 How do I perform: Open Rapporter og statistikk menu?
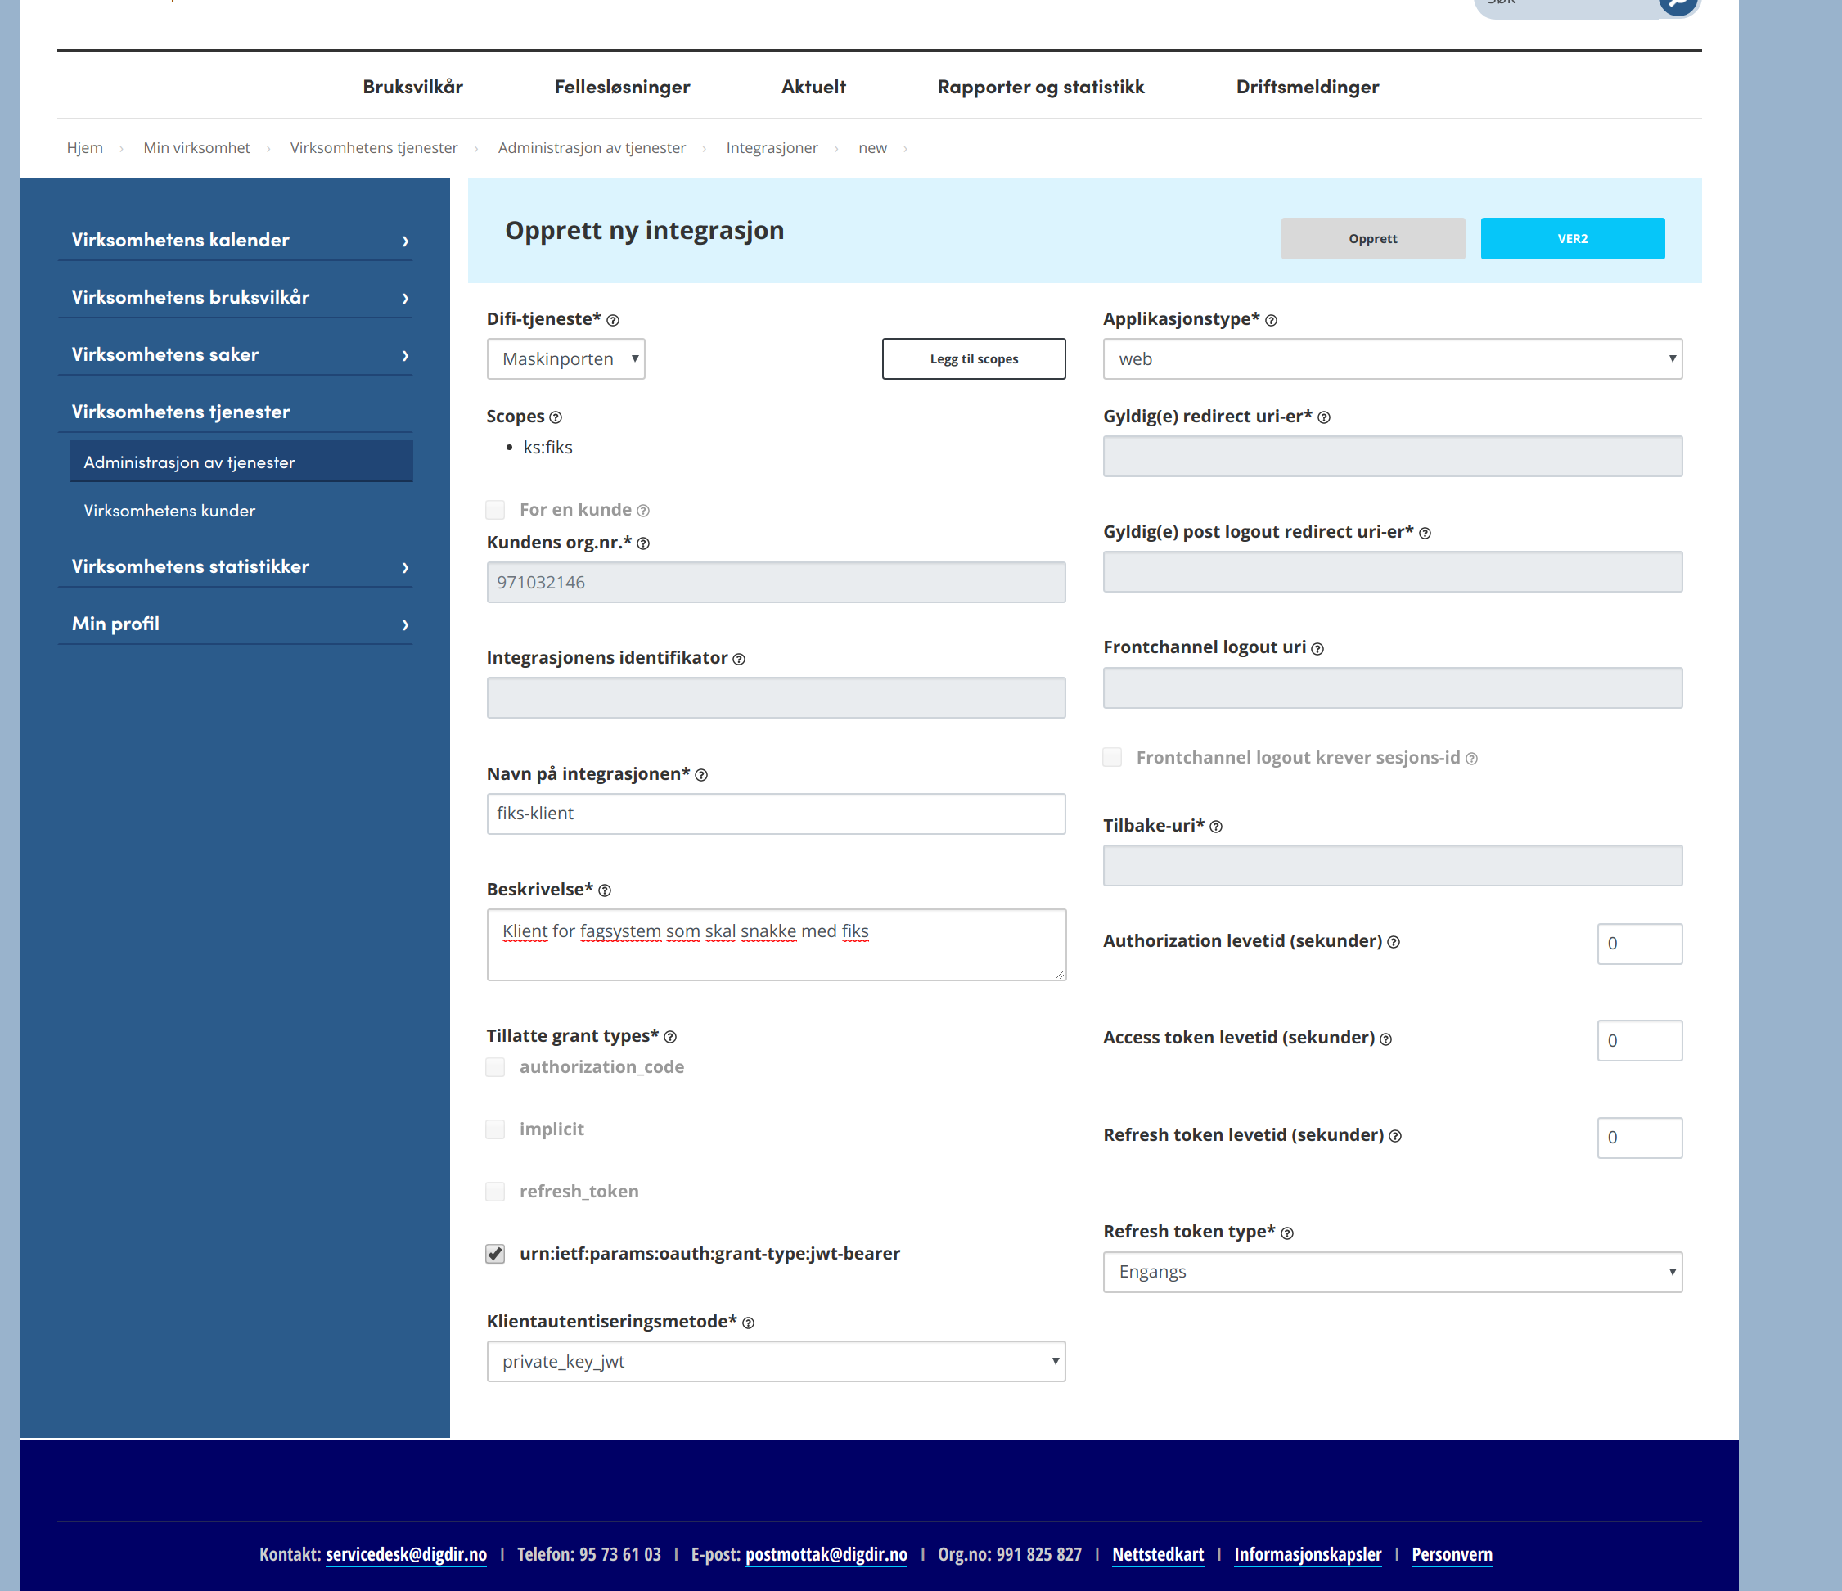1041,87
